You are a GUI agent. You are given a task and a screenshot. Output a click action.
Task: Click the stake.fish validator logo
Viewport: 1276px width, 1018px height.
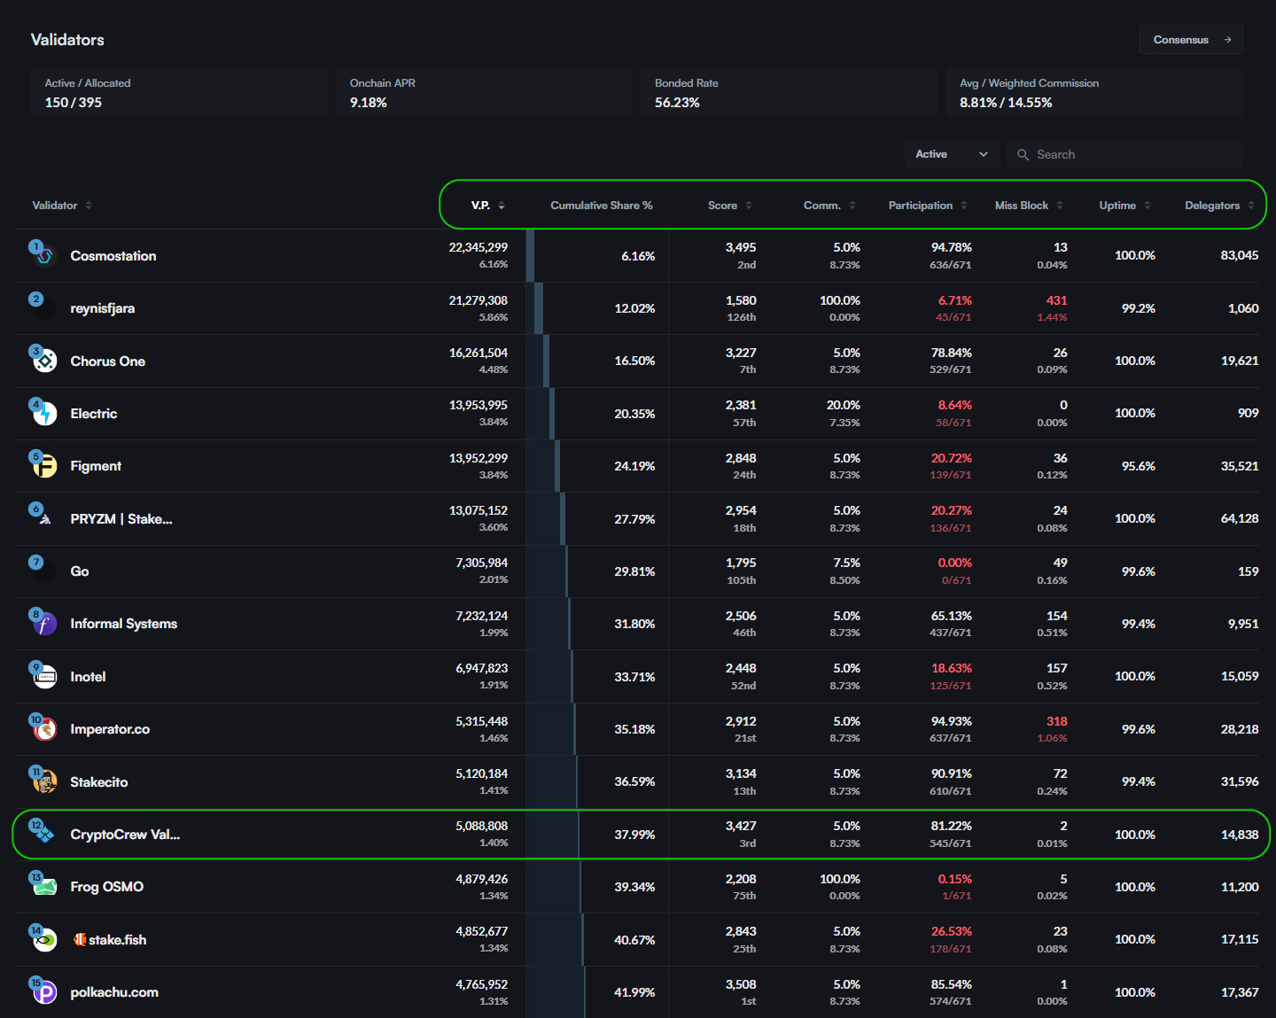click(x=45, y=940)
